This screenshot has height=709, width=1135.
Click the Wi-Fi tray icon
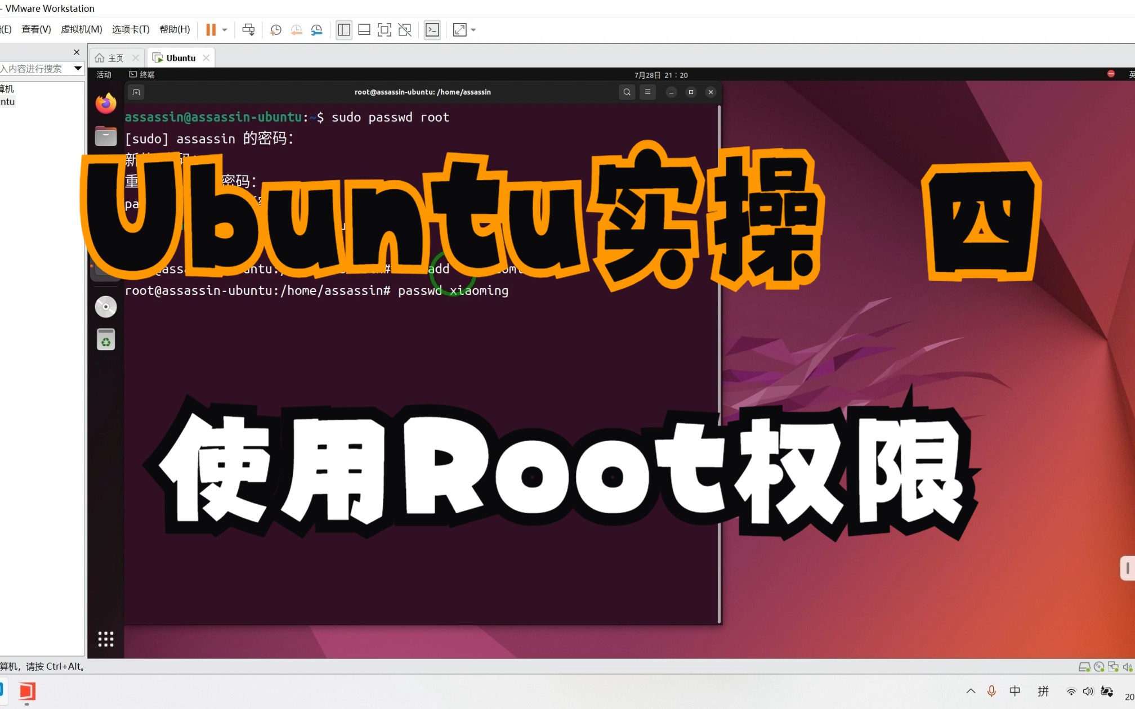1071,692
